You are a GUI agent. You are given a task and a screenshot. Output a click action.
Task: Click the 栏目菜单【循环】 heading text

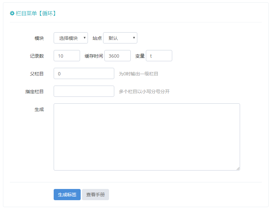click(x=36, y=13)
